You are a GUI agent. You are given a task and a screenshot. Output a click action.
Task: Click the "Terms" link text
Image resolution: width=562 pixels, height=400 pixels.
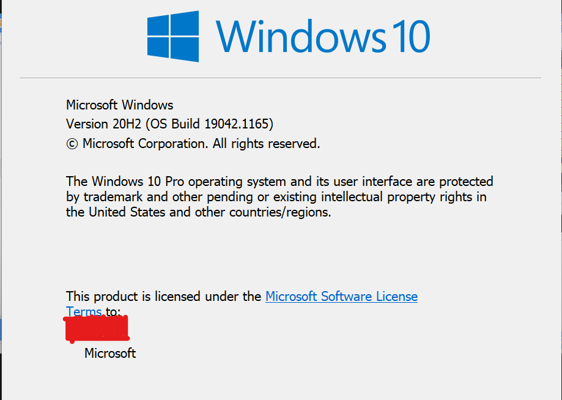pos(84,311)
